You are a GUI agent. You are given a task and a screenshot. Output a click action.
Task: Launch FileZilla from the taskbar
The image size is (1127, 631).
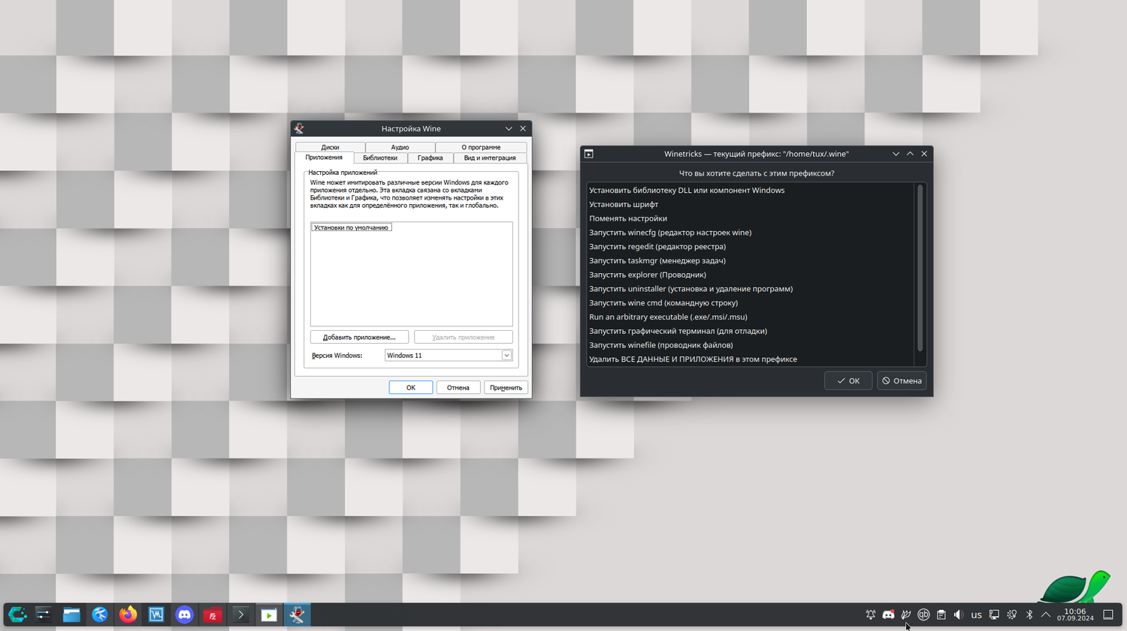(213, 614)
